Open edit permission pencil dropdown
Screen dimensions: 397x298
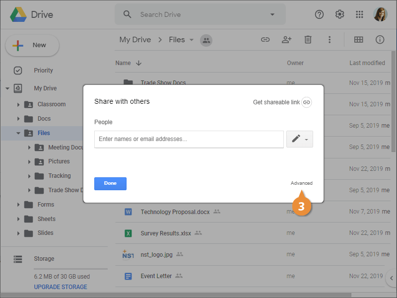[299, 139]
